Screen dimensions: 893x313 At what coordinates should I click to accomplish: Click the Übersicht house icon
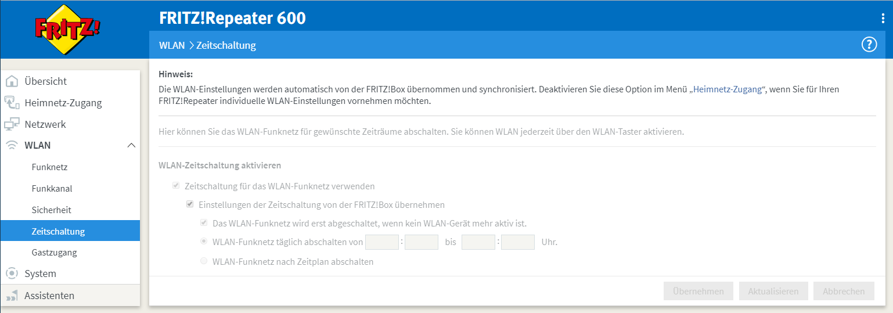(x=12, y=81)
